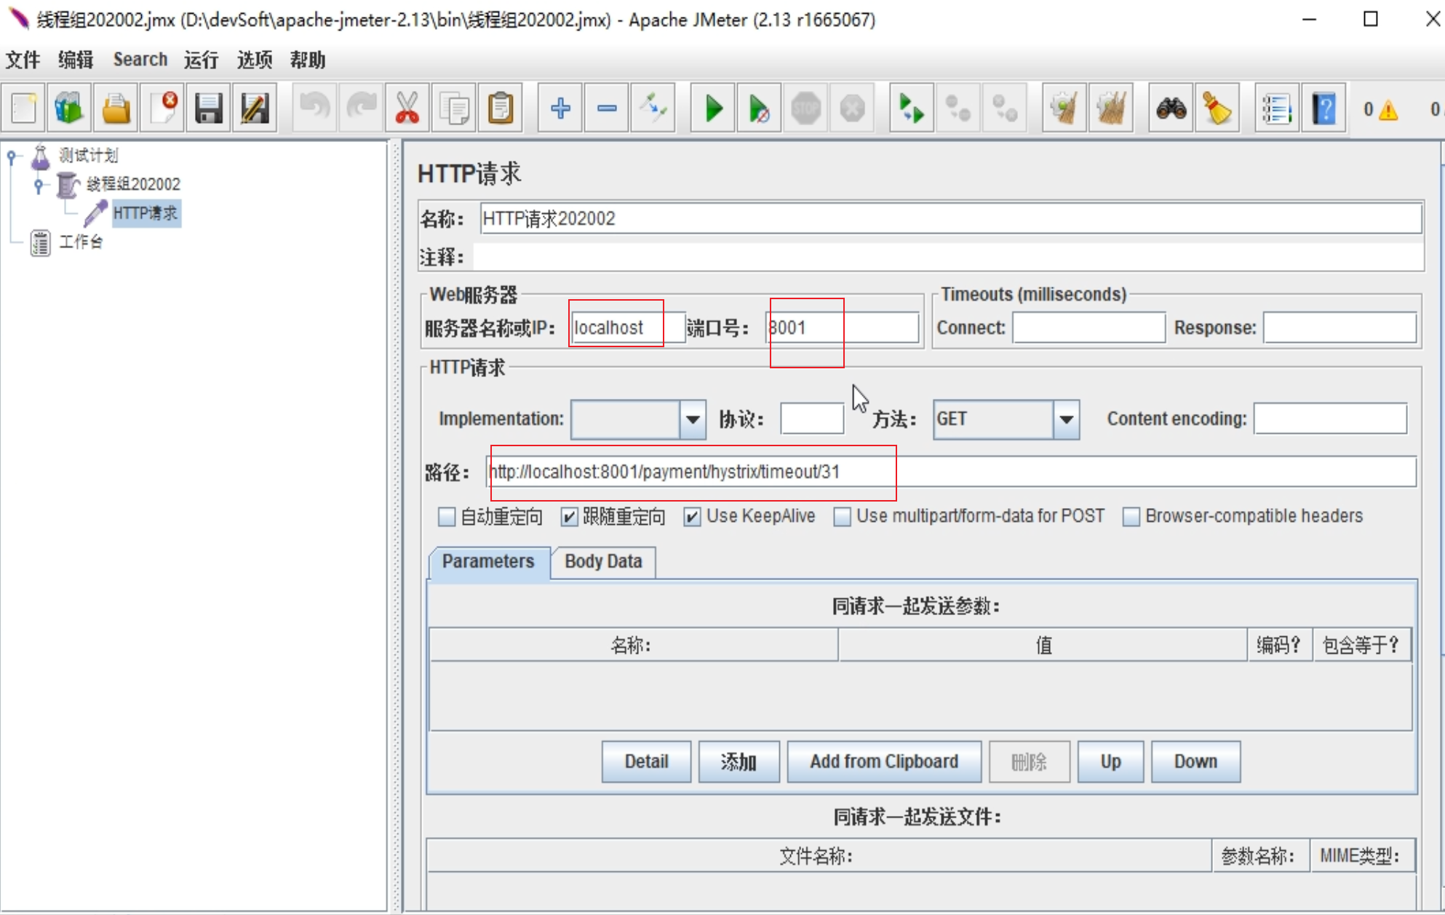Viewport: 1445px width, 915px height.
Task: Start the test with green play icon
Action: tap(713, 109)
